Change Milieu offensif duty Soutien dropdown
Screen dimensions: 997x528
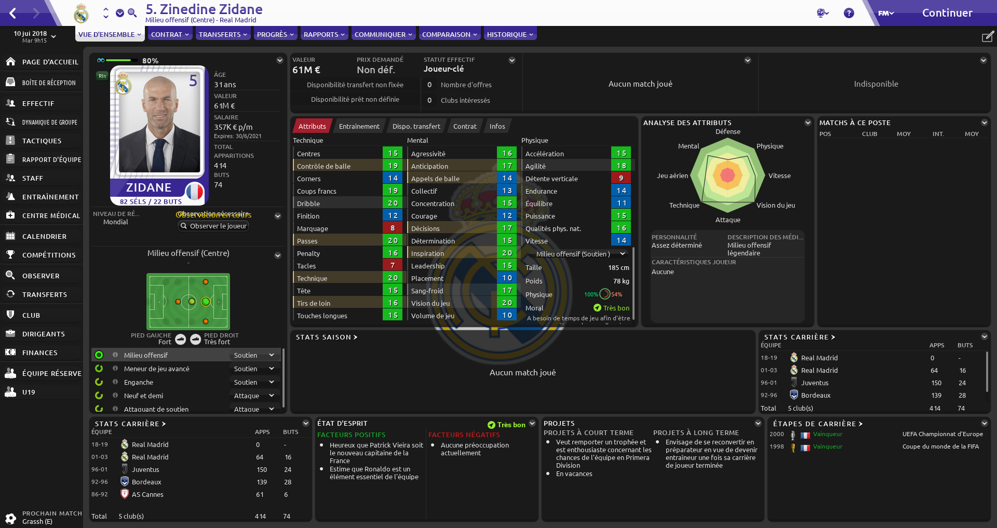(254, 355)
